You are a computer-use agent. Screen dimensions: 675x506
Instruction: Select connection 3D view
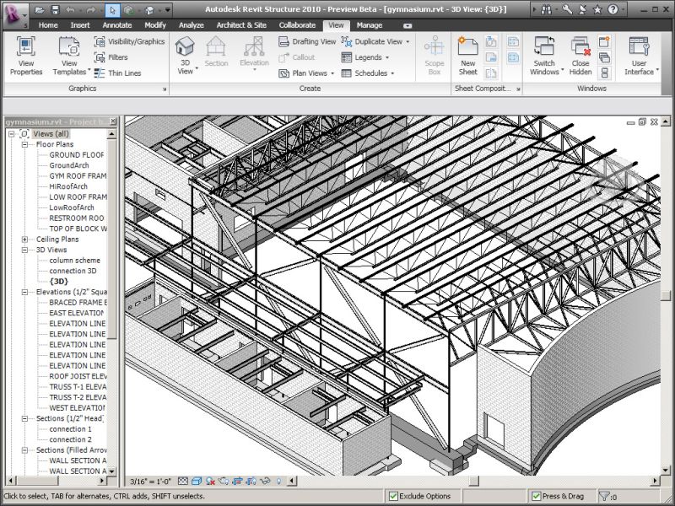point(73,271)
